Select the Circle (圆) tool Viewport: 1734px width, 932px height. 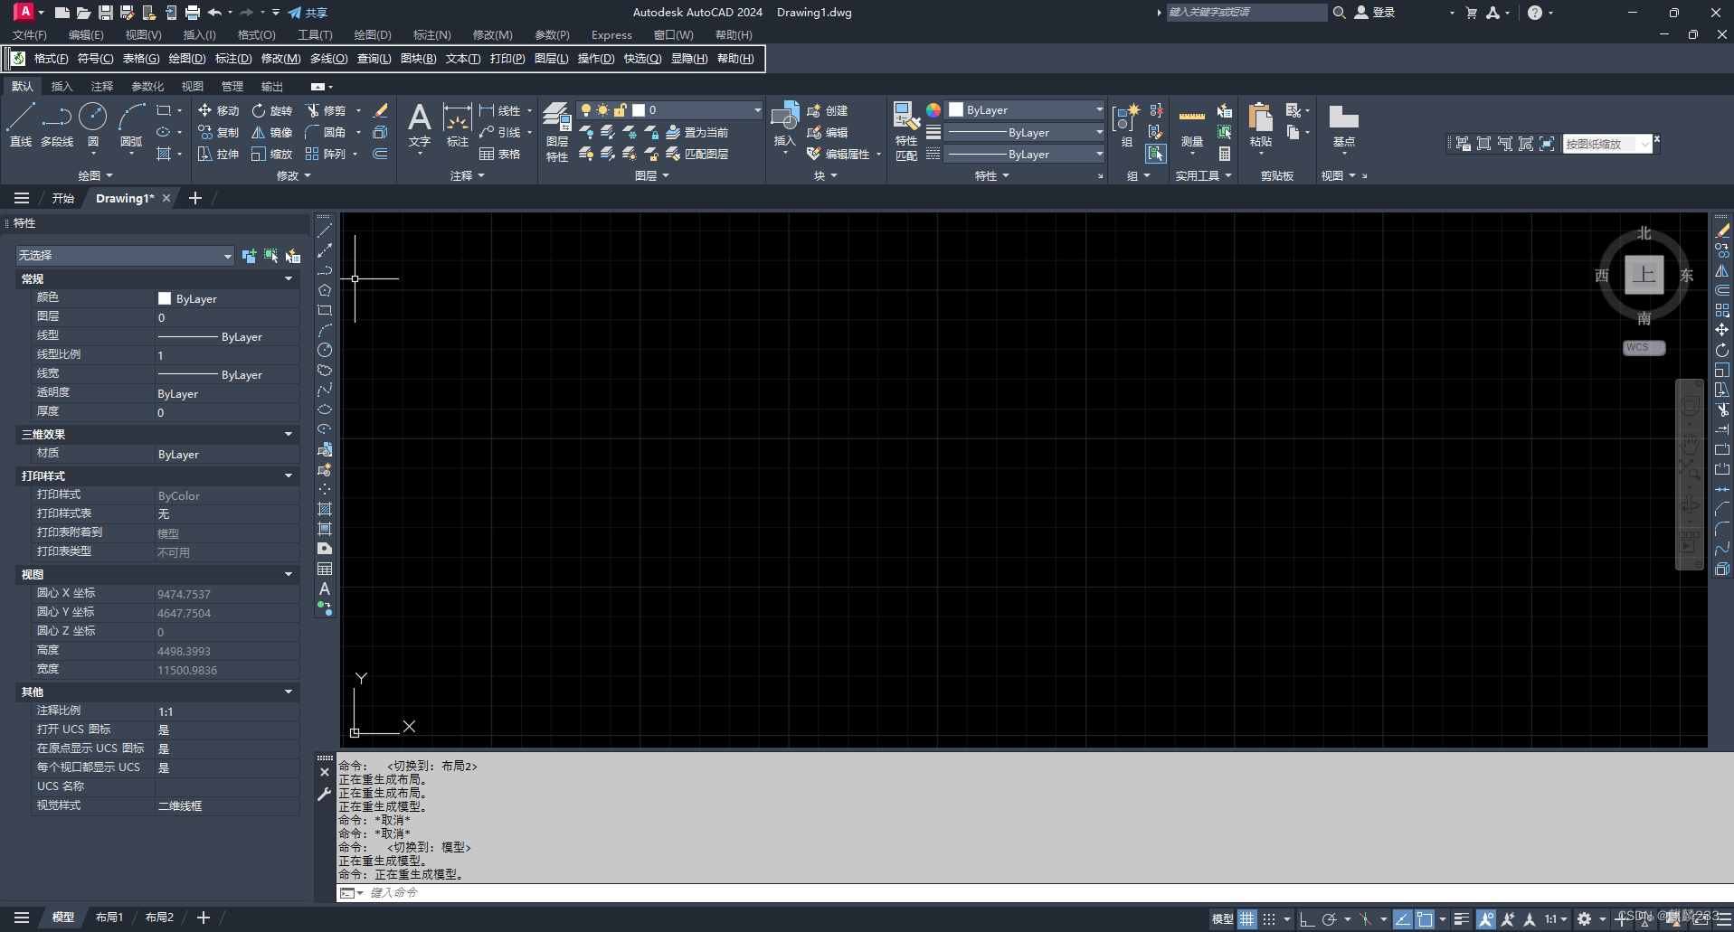coord(93,125)
